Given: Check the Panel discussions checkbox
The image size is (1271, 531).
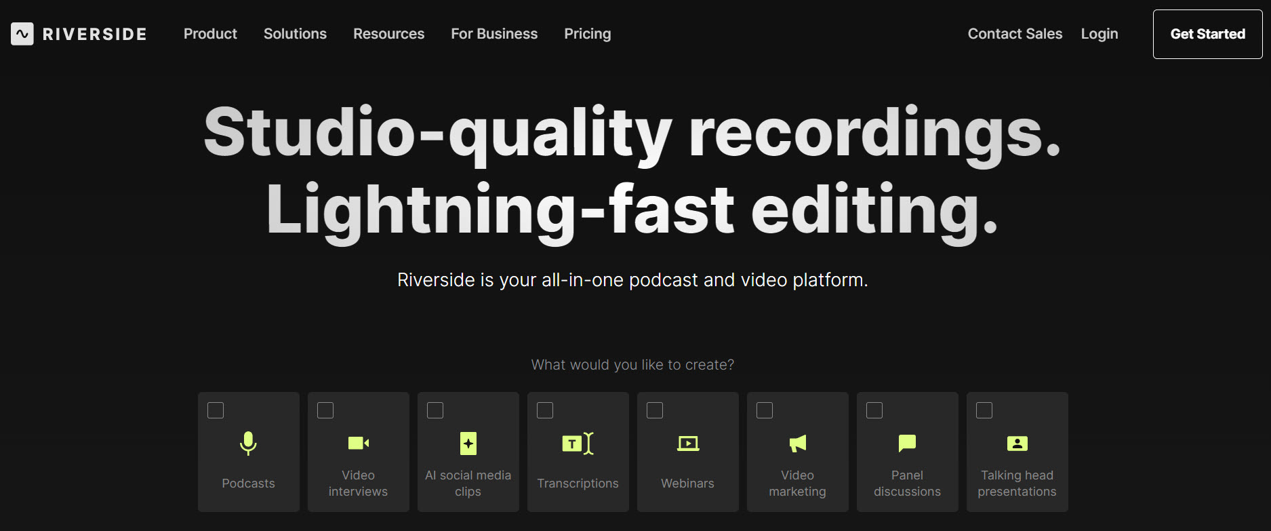Looking at the screenshot, I should [x=874, y=410].
